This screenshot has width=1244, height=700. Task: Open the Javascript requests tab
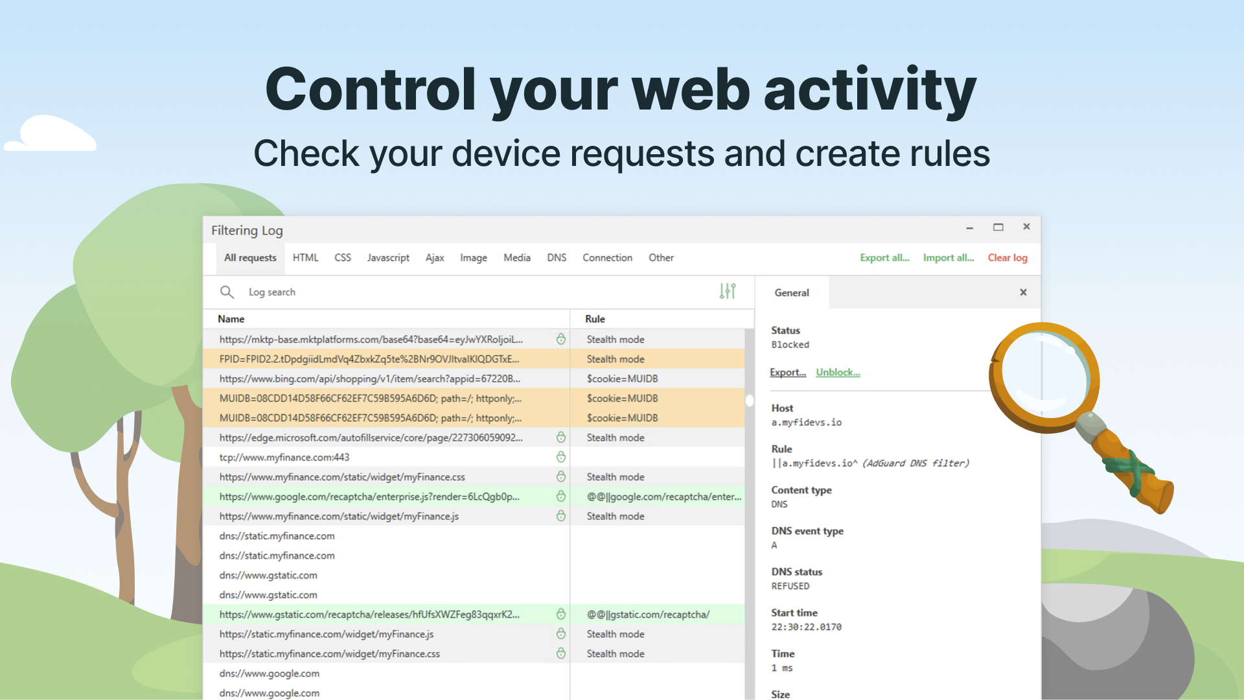pos(388,257)
